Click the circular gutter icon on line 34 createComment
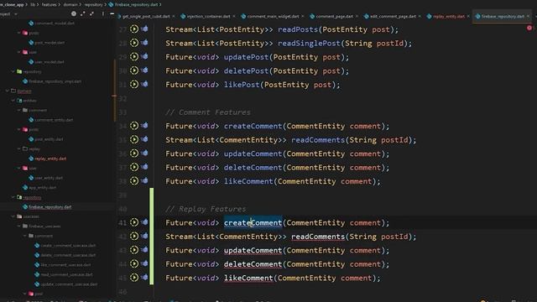 (x=134, y=126)
